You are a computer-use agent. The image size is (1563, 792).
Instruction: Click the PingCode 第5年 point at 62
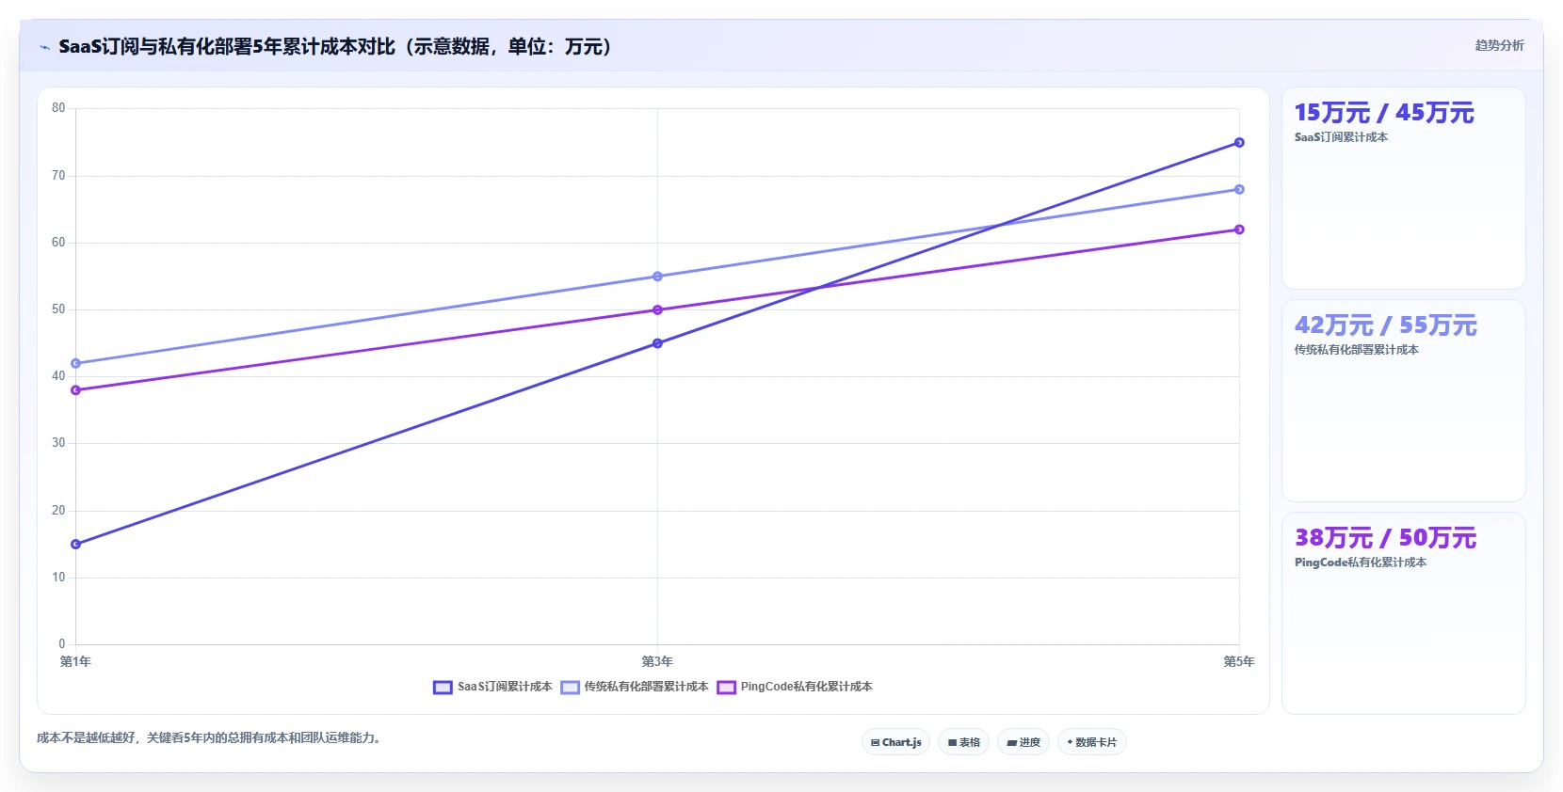(x=1239, y=230)
